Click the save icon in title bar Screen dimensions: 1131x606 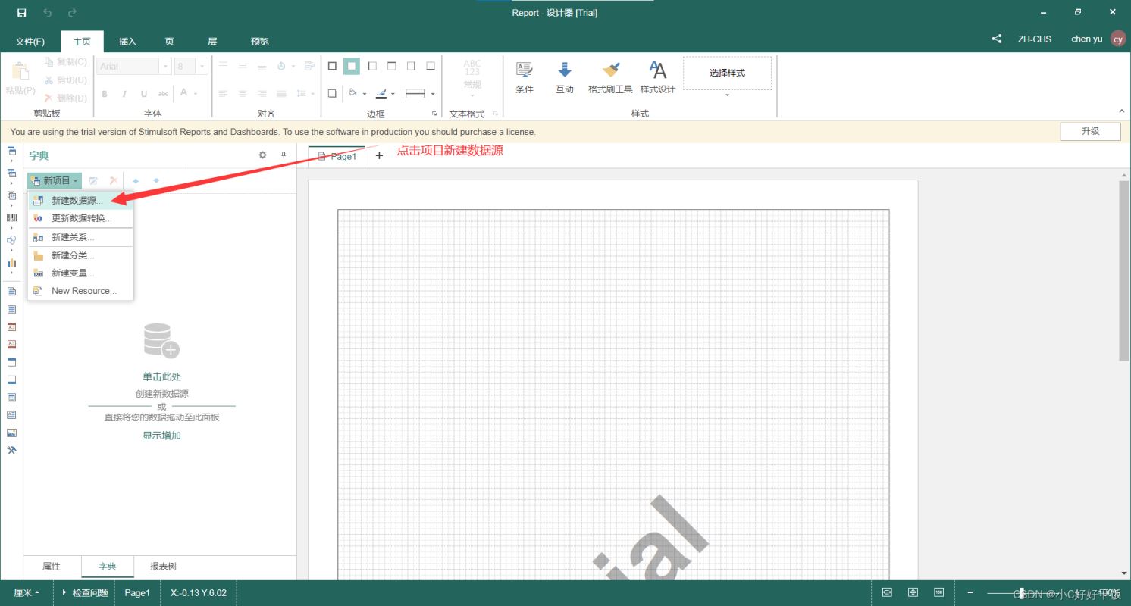click(x=21, y=13)
